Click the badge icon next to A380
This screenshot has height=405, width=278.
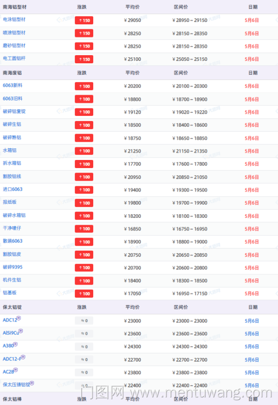click(x=16, y=344)
